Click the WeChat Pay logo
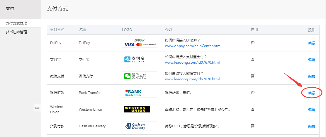Screen dimensions: 326x137 point(140,76)
